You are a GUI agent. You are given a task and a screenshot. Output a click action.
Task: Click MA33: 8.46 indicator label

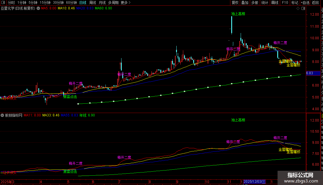51,116
